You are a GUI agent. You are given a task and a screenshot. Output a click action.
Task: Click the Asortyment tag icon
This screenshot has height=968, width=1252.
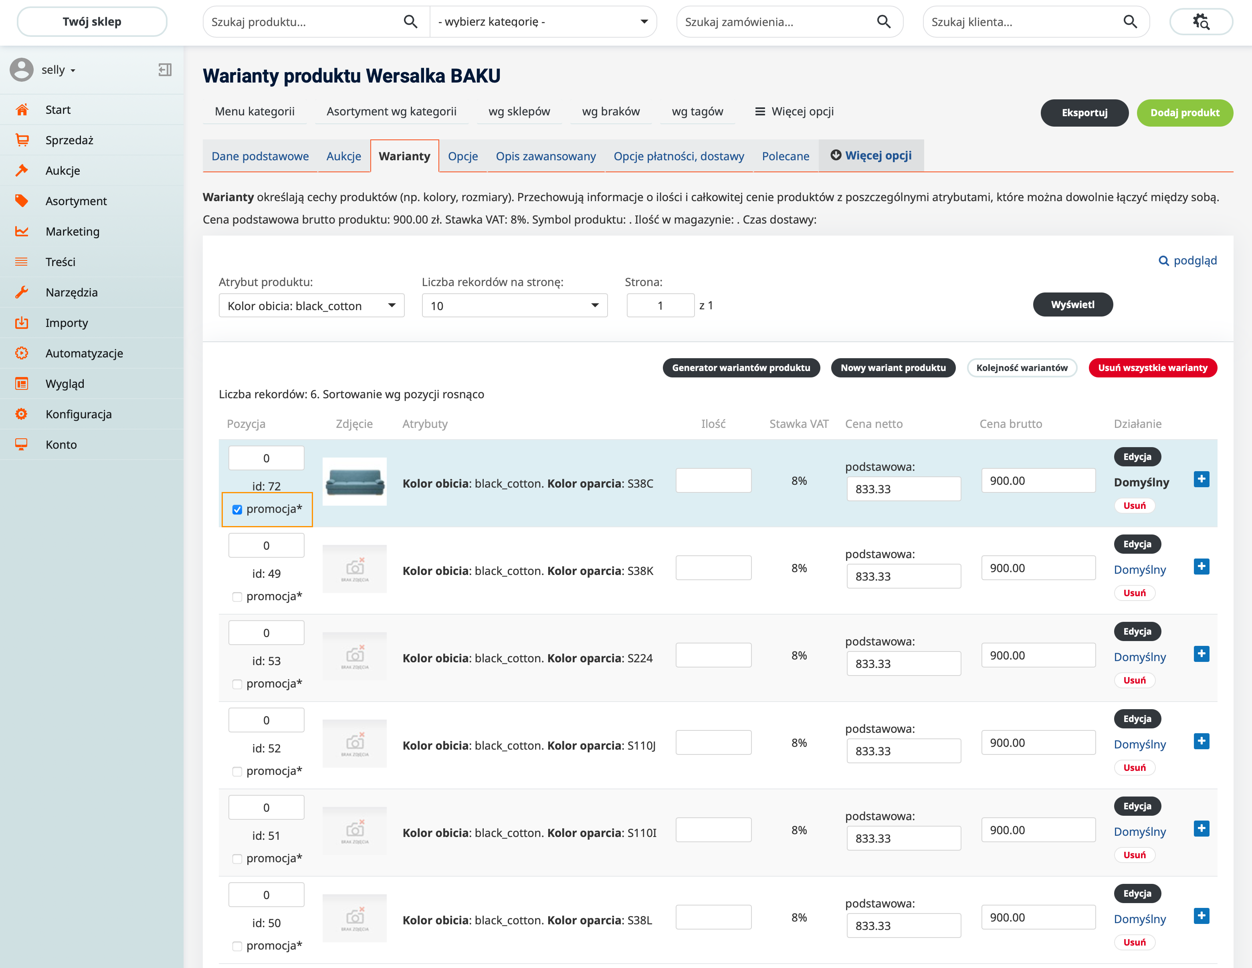(x=22, y=201)
